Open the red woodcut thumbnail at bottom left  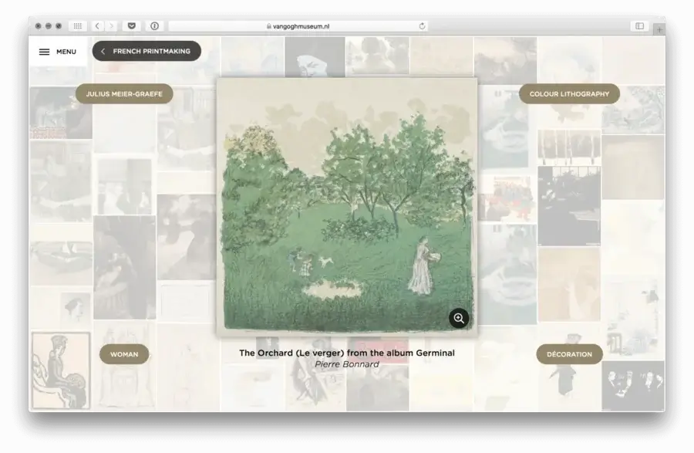(x=60, y=370)
